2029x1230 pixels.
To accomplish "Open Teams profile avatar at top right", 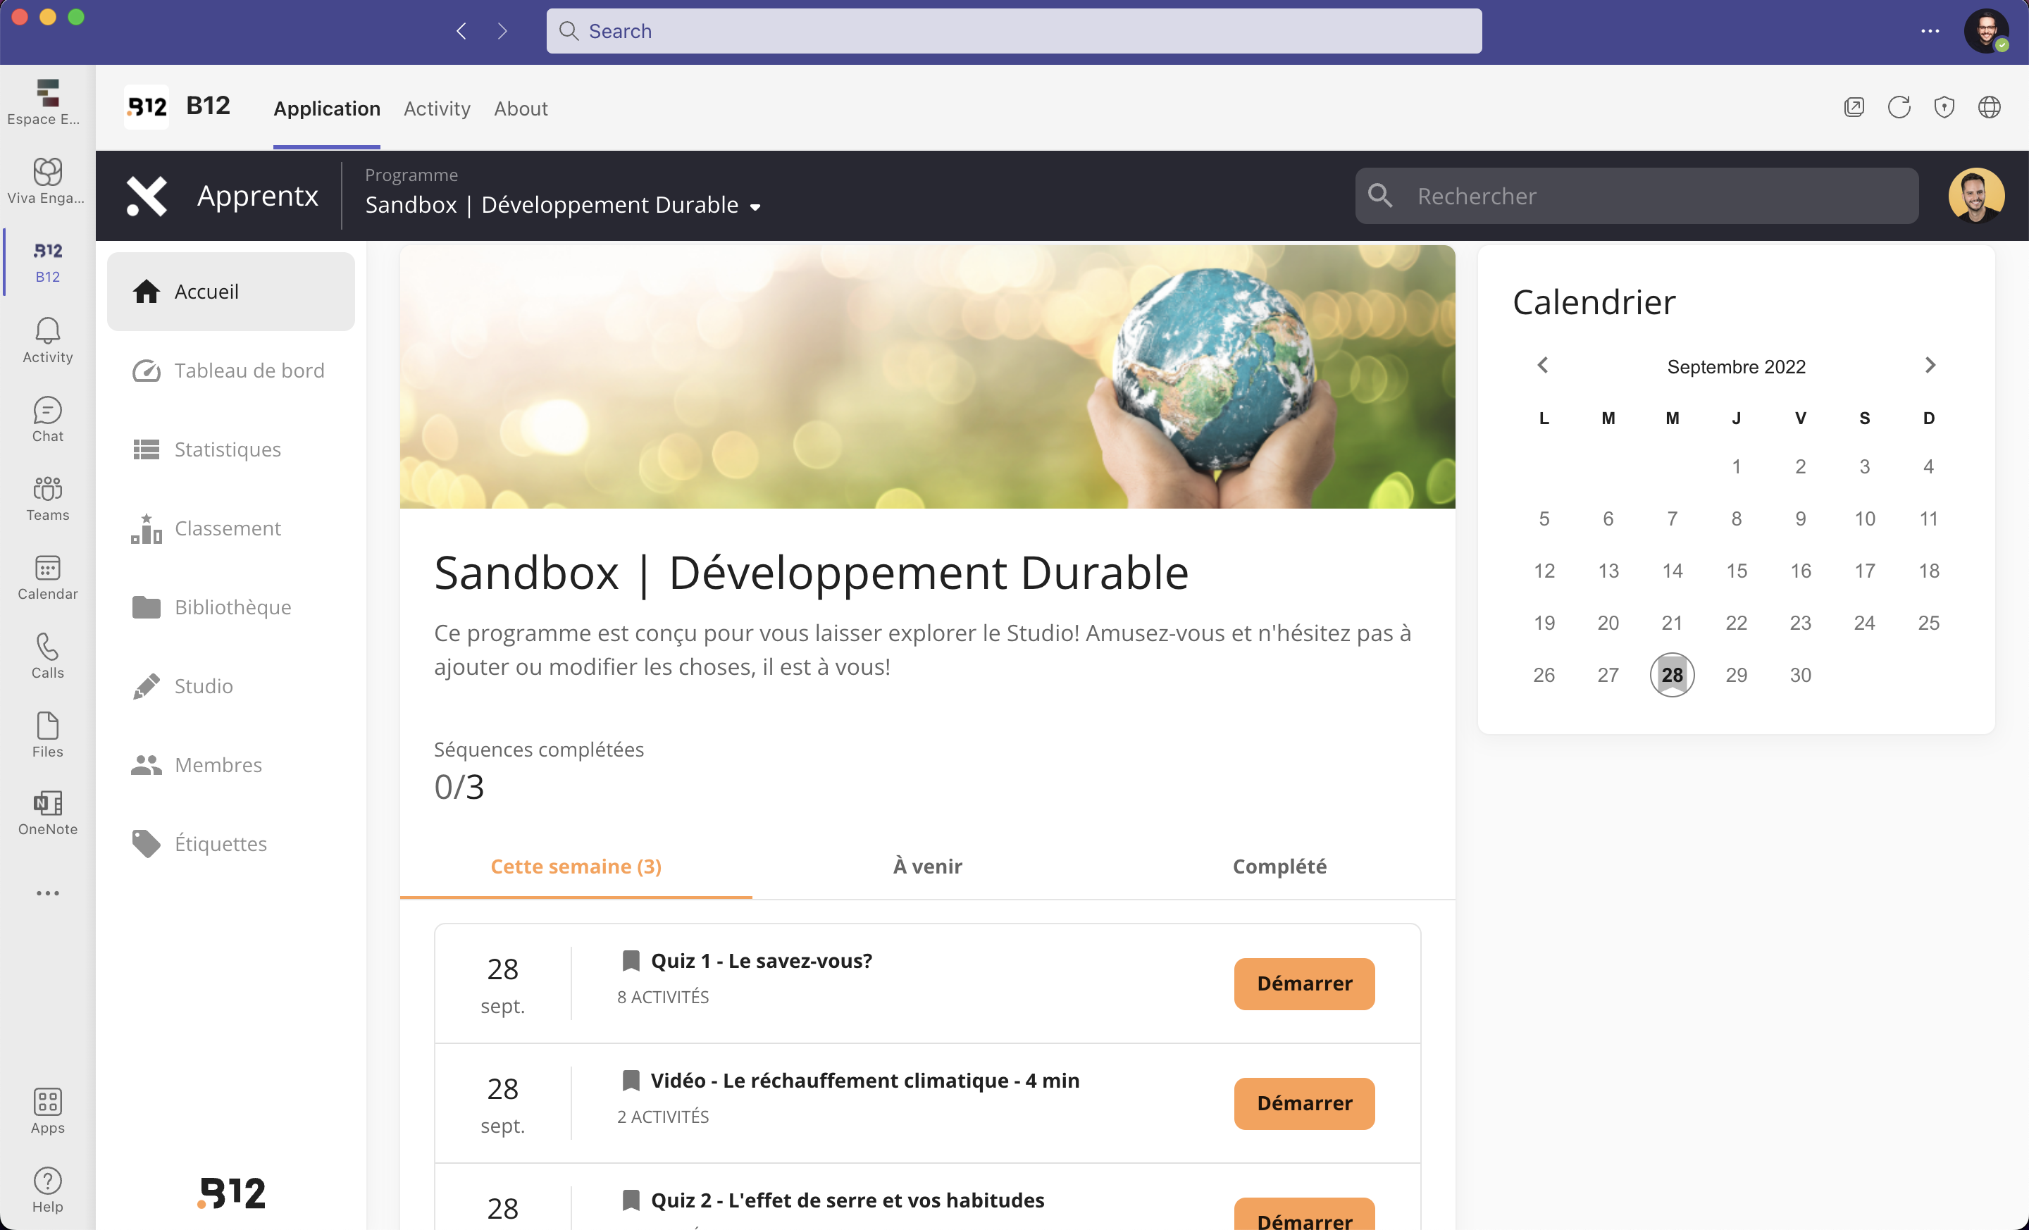I will [x=1986, y=31].
